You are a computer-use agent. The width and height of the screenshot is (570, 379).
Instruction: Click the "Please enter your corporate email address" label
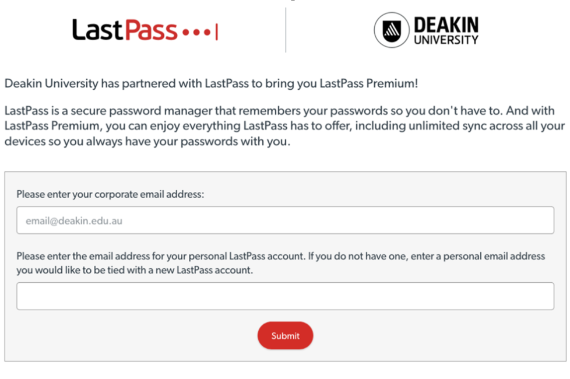[x=110, y=194]
